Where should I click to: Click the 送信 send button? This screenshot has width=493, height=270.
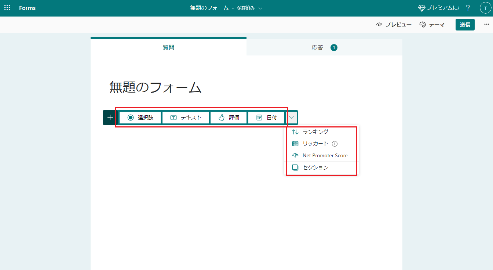(x=465, y=25)
